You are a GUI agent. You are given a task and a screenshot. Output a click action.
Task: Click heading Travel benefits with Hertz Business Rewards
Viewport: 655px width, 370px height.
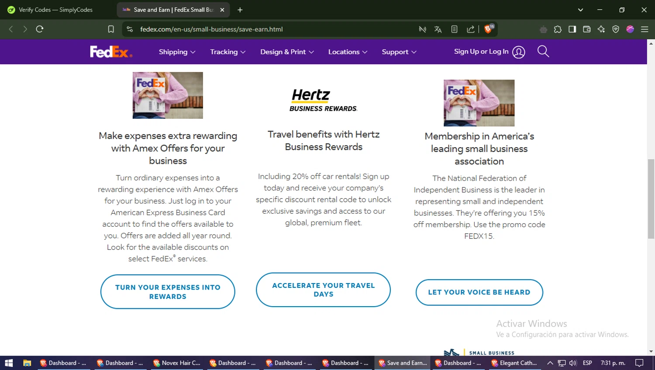323,140
